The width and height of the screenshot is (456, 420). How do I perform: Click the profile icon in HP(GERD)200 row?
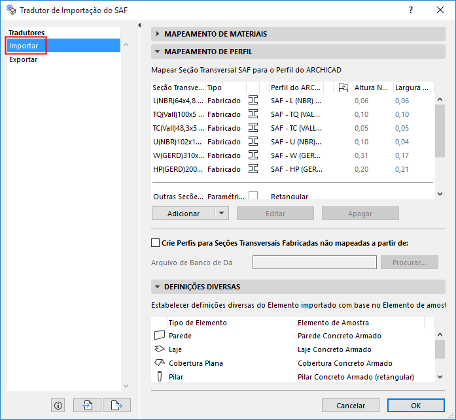point(253,169)
